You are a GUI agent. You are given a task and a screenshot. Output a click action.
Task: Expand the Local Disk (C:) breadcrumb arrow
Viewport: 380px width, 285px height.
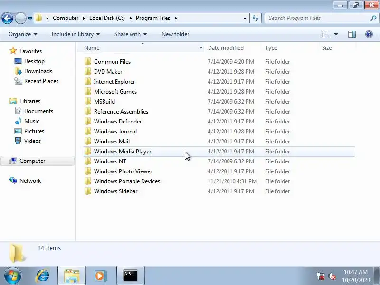point(130,18)
